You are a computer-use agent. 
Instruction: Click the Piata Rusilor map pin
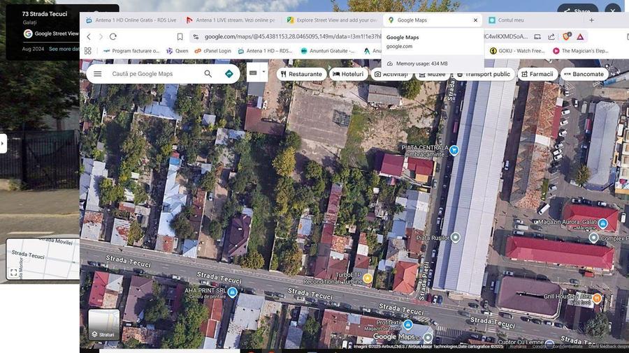(x=455, y=237)
